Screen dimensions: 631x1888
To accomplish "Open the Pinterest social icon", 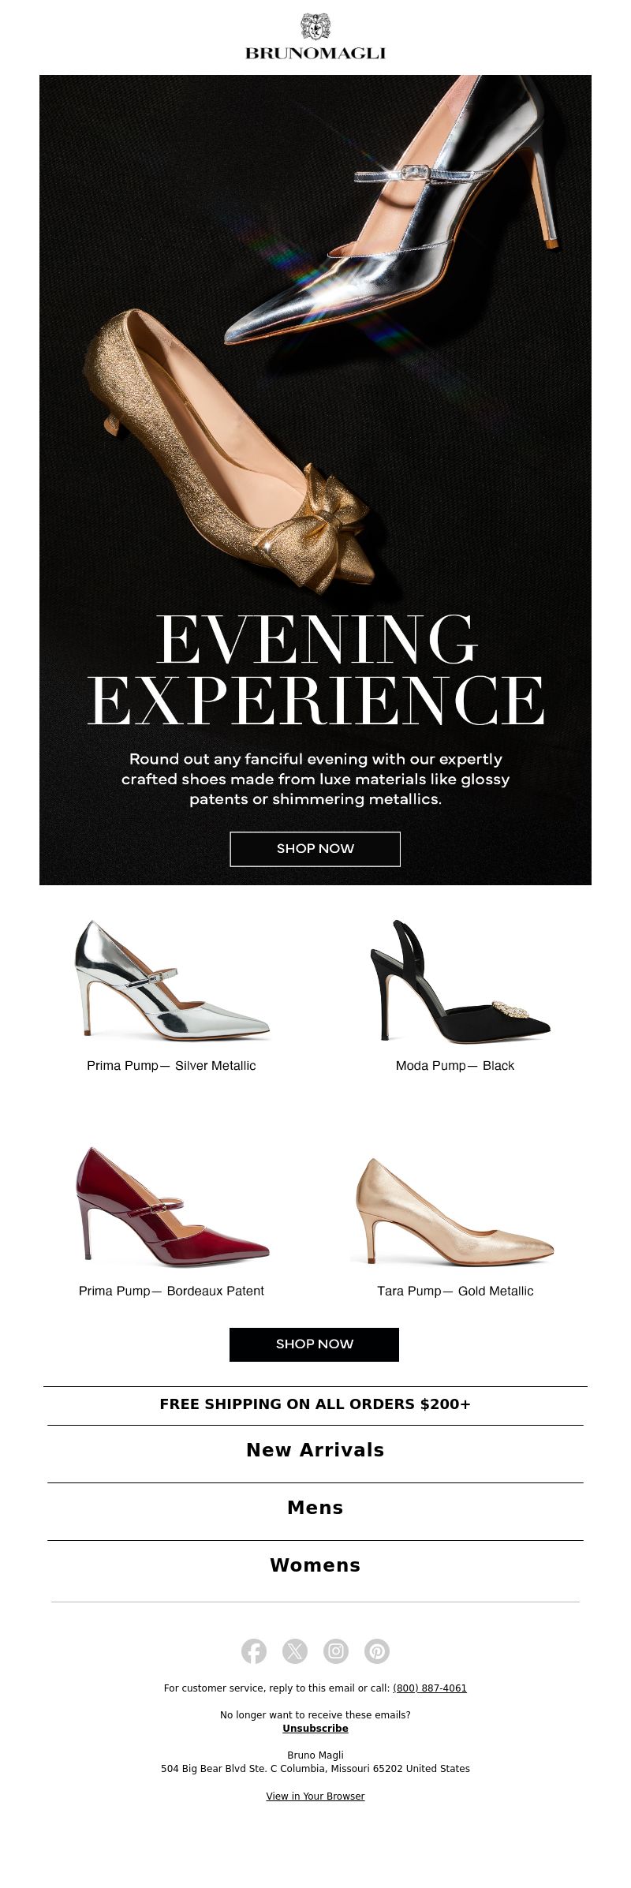I will coord(377,1651).
